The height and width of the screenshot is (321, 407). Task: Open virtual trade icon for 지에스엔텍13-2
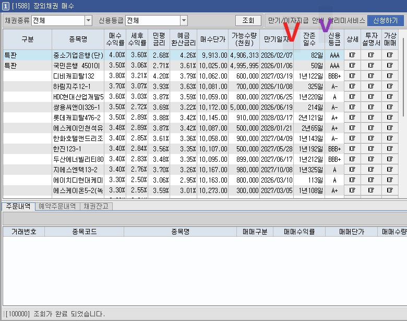click(390, 170)
